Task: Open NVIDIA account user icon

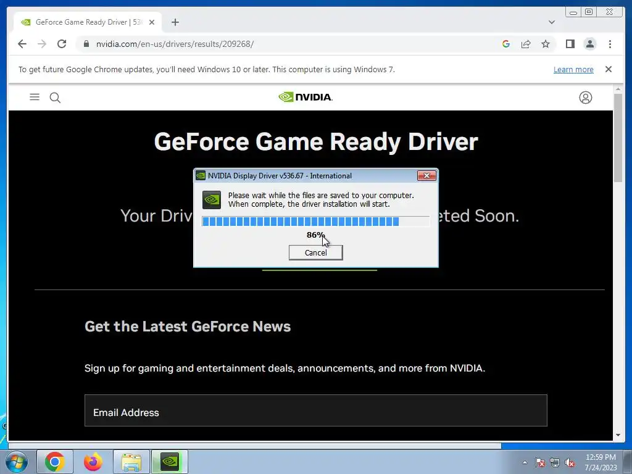Action: tap(586, 98)
